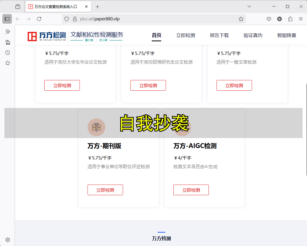Viewport: 307px width, 246px height.
Task: Click the address bar showing picc.wf.paper880.vip
Action: pyautogui.click(x=154, y=19)
